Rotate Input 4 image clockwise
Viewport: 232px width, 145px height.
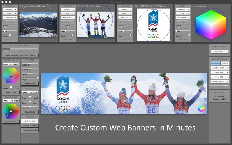tap(183, 22)
